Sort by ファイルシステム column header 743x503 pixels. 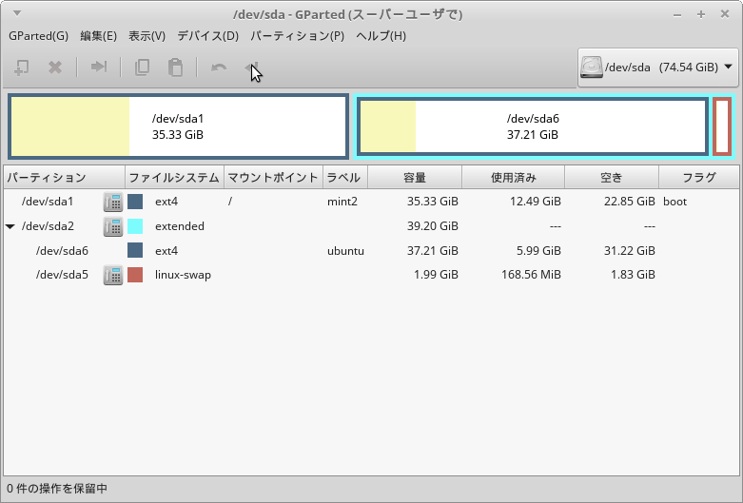coord(174,178)
